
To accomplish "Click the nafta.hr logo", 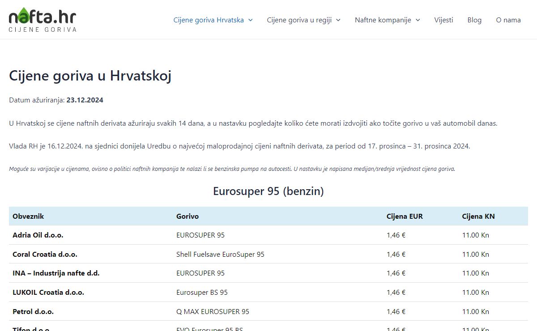I will [43, 20].
